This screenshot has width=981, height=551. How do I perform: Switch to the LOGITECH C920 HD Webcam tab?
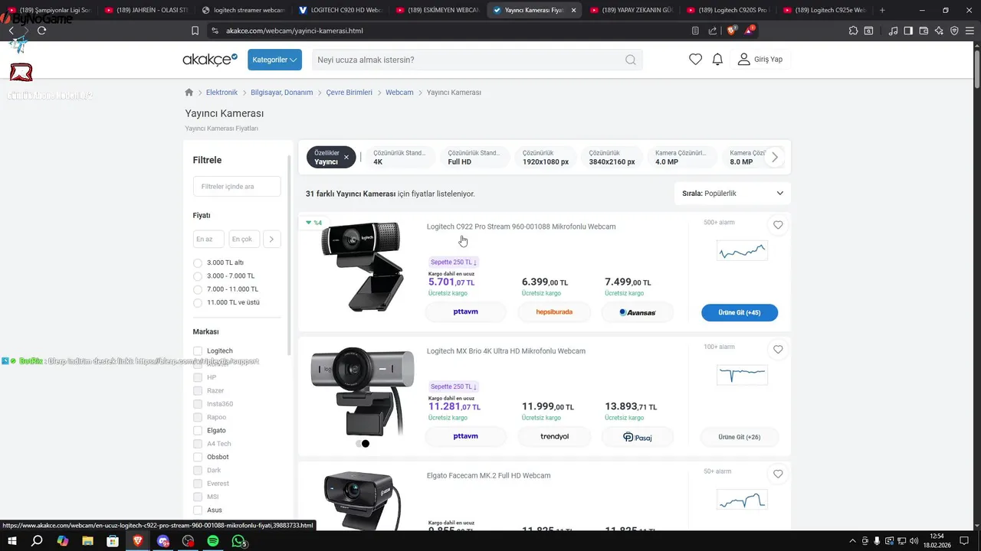[x=340, y=10]
